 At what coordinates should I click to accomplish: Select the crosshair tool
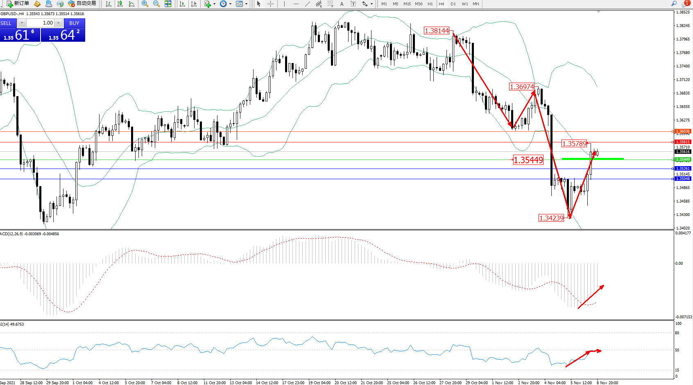[x=271, y=4]
